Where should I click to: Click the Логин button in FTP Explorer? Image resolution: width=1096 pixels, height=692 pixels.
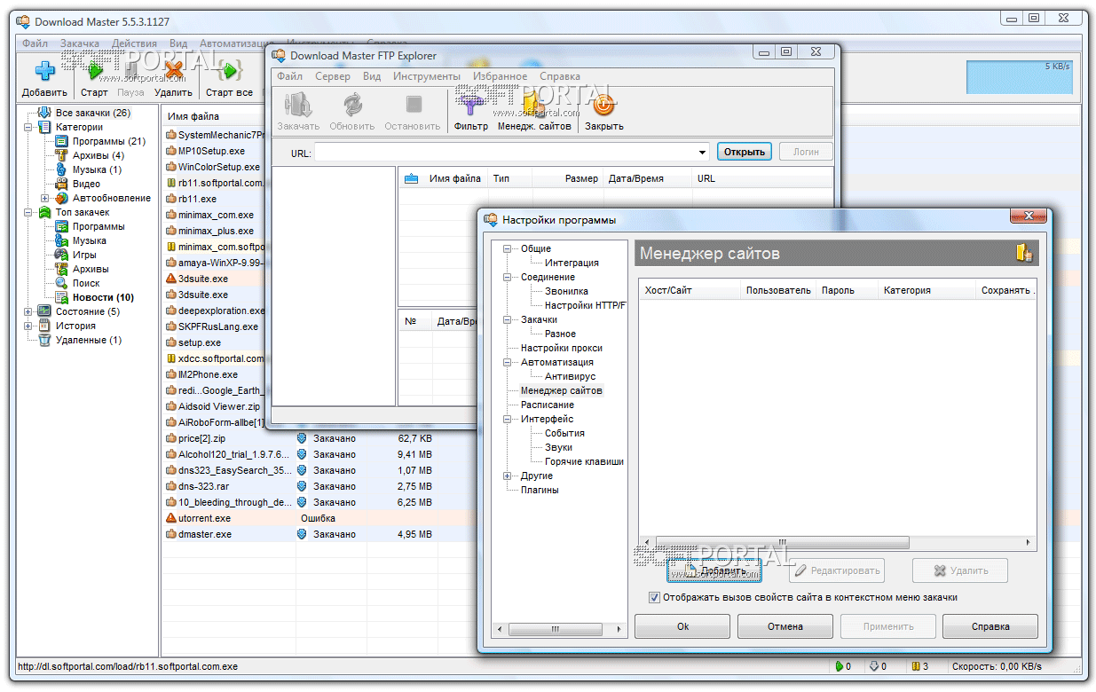806,152
